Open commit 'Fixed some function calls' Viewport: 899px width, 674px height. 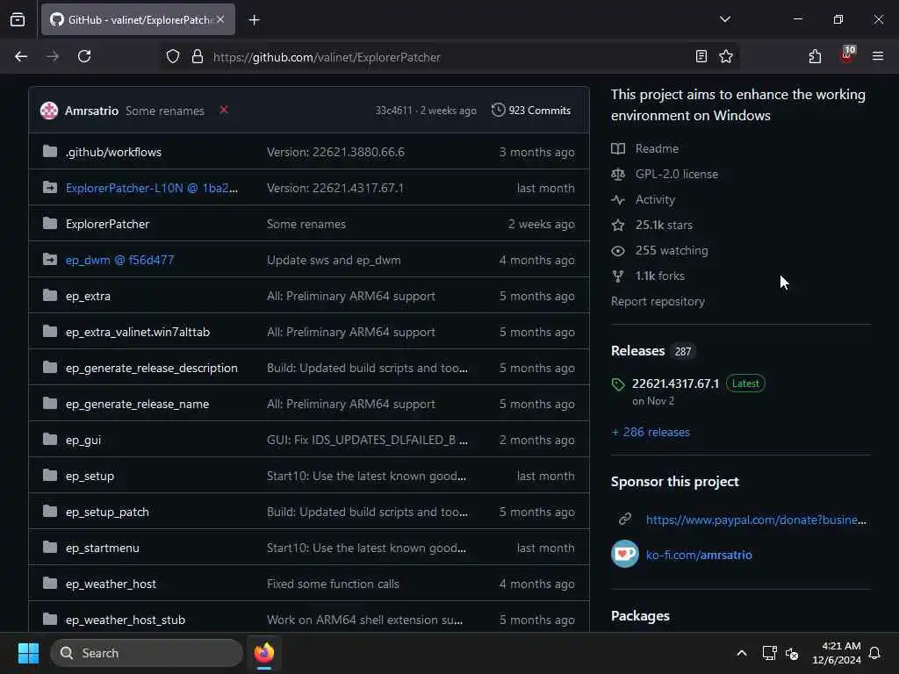tap(333, 584)
